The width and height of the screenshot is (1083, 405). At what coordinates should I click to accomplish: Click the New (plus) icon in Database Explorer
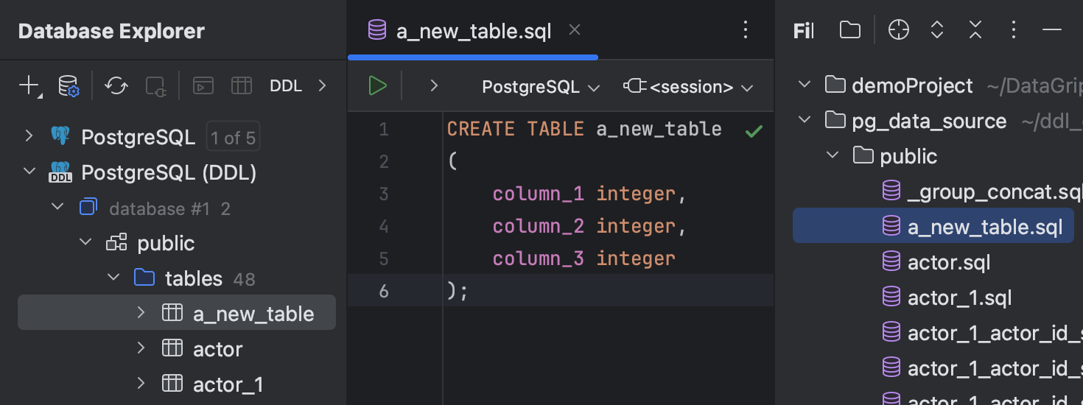point(29,85)
